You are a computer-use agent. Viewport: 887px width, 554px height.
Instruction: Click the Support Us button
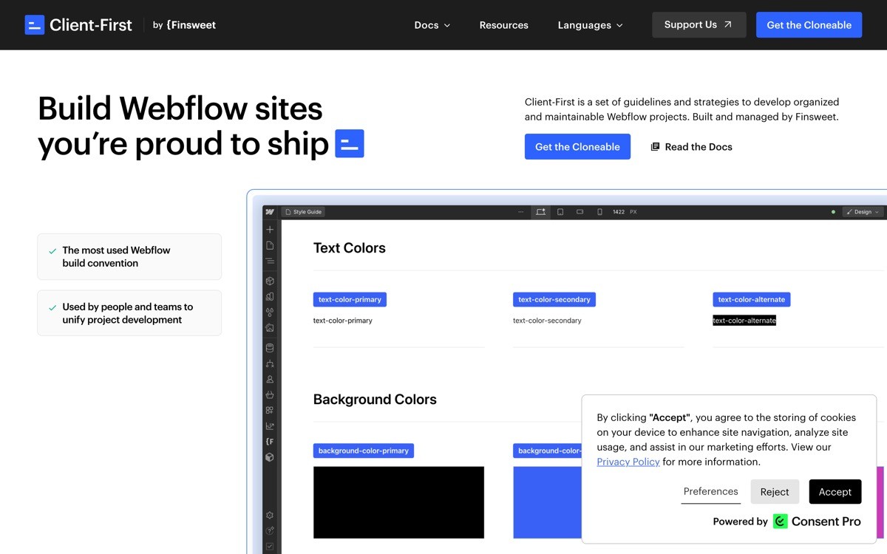point(699,25)
